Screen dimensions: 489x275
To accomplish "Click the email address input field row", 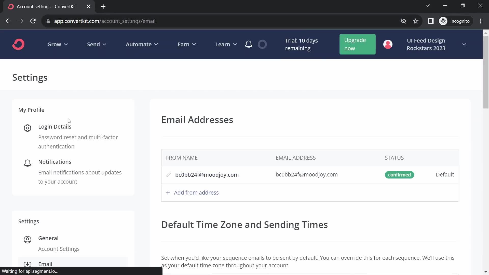I will 307,175.
